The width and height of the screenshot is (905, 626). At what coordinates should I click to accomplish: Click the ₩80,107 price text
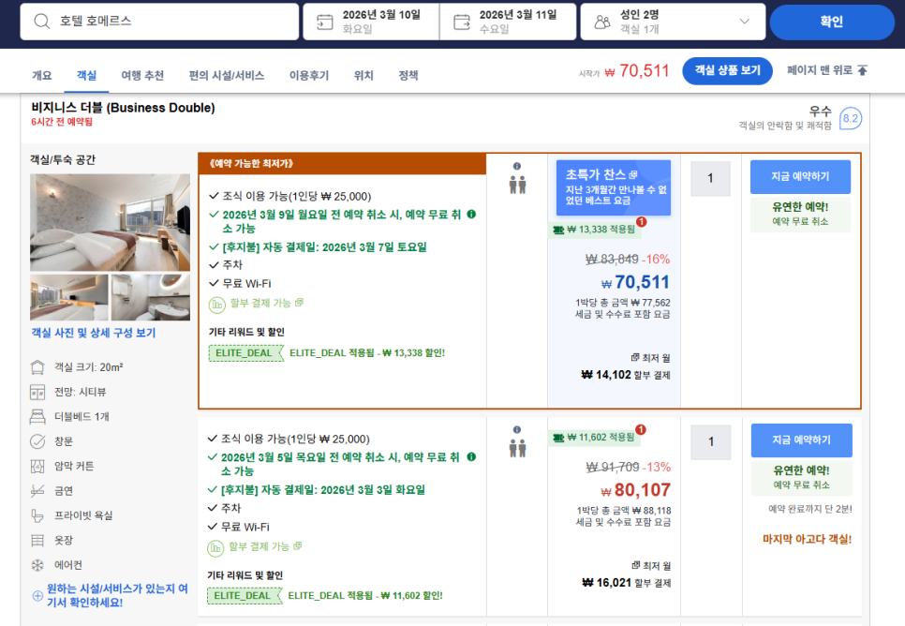tap(635, 490)
